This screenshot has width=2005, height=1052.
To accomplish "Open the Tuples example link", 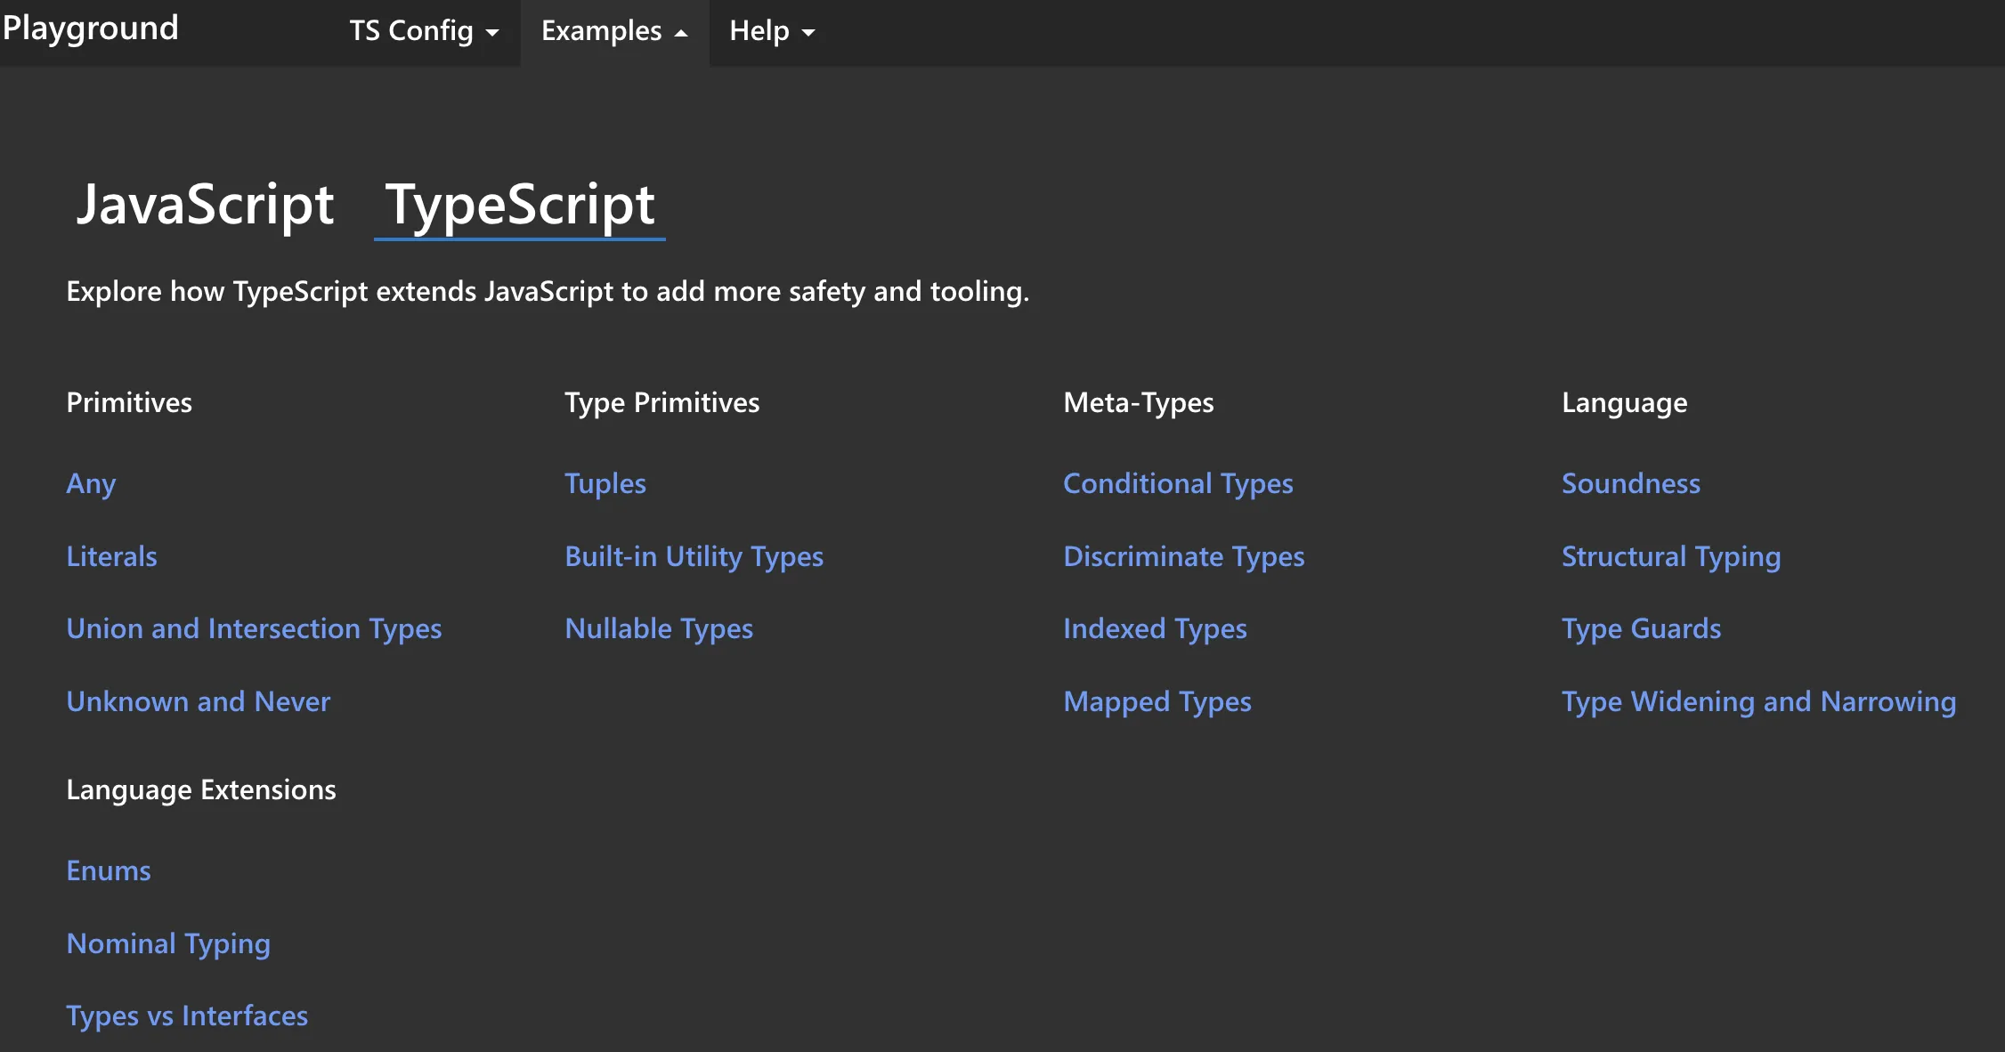I will (605, 483).
